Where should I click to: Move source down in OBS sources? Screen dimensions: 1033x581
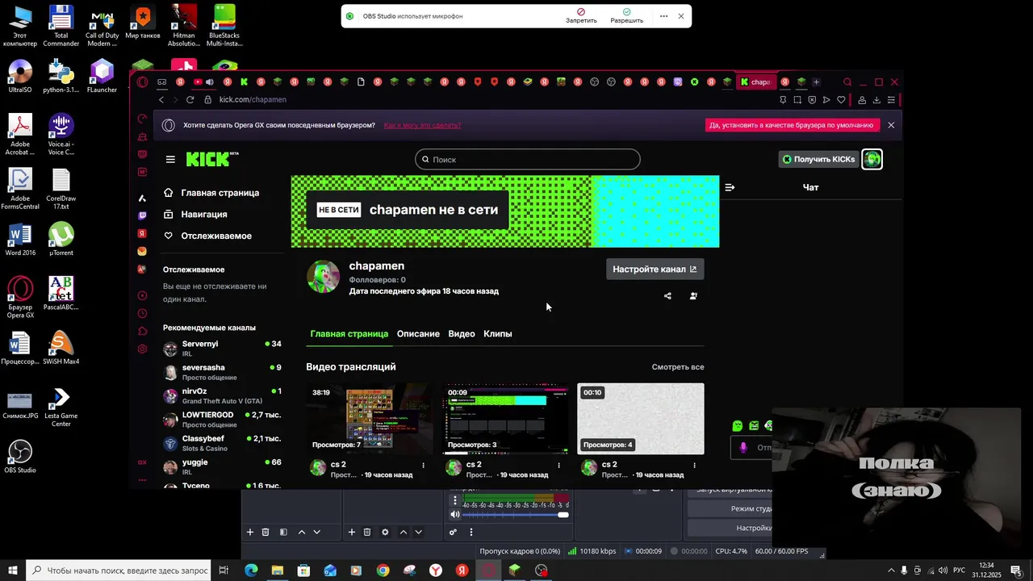point(418,532)
